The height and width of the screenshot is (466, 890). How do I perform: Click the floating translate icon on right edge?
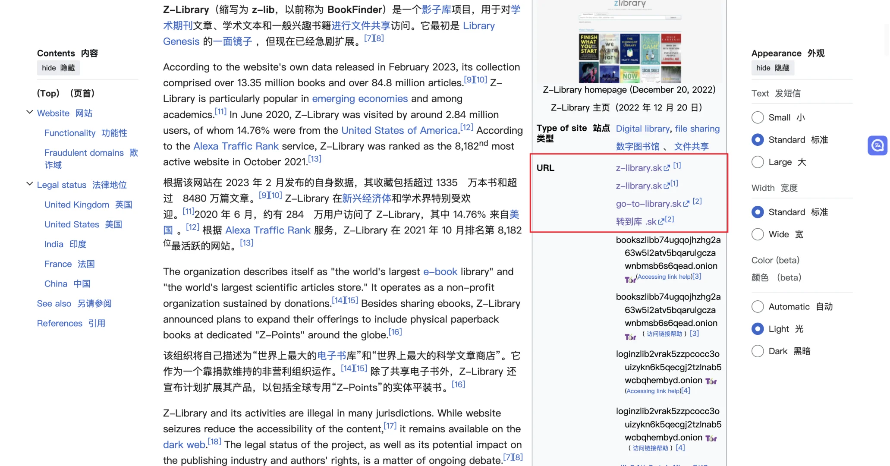coord(877,145)
